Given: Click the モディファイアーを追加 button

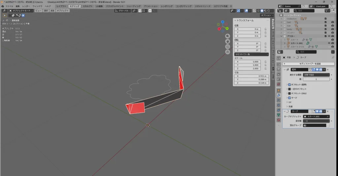Looking at the screenshot, I should click(308, 63).
